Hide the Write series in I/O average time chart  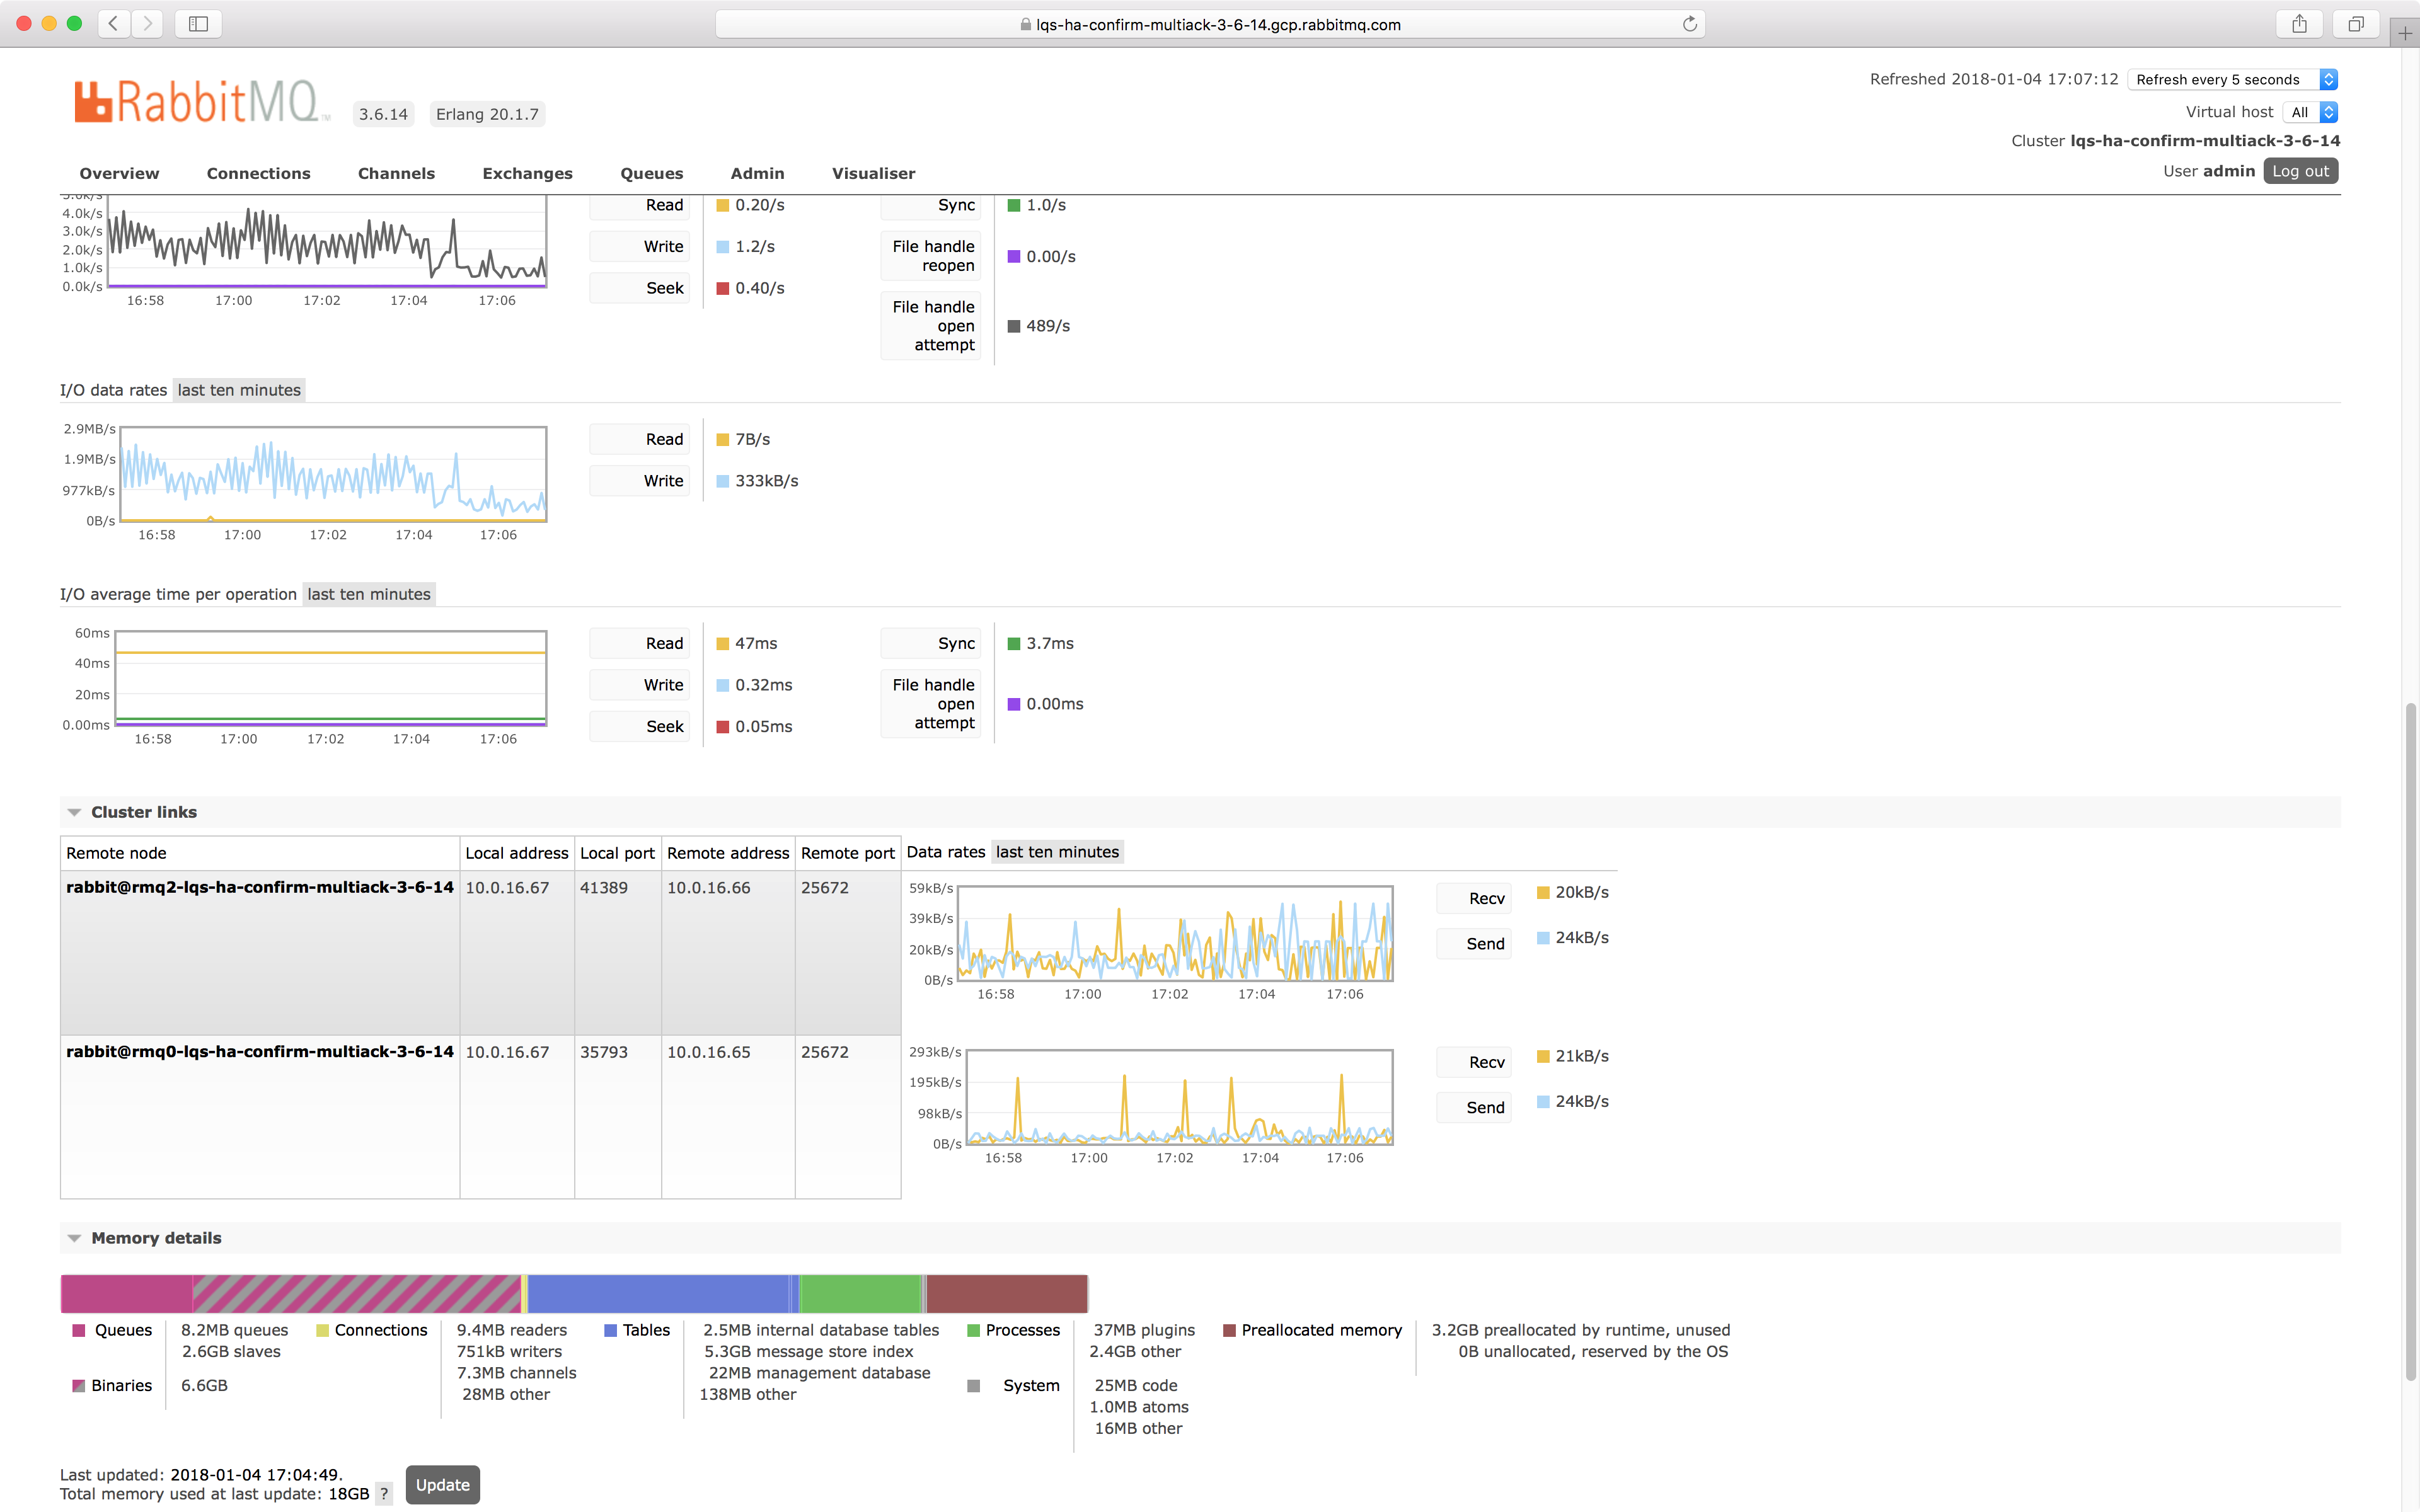639,684
